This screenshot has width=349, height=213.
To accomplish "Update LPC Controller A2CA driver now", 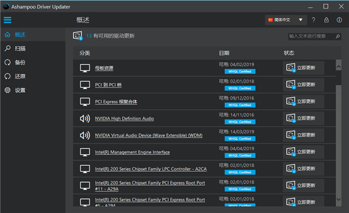I will pos(304,169).
